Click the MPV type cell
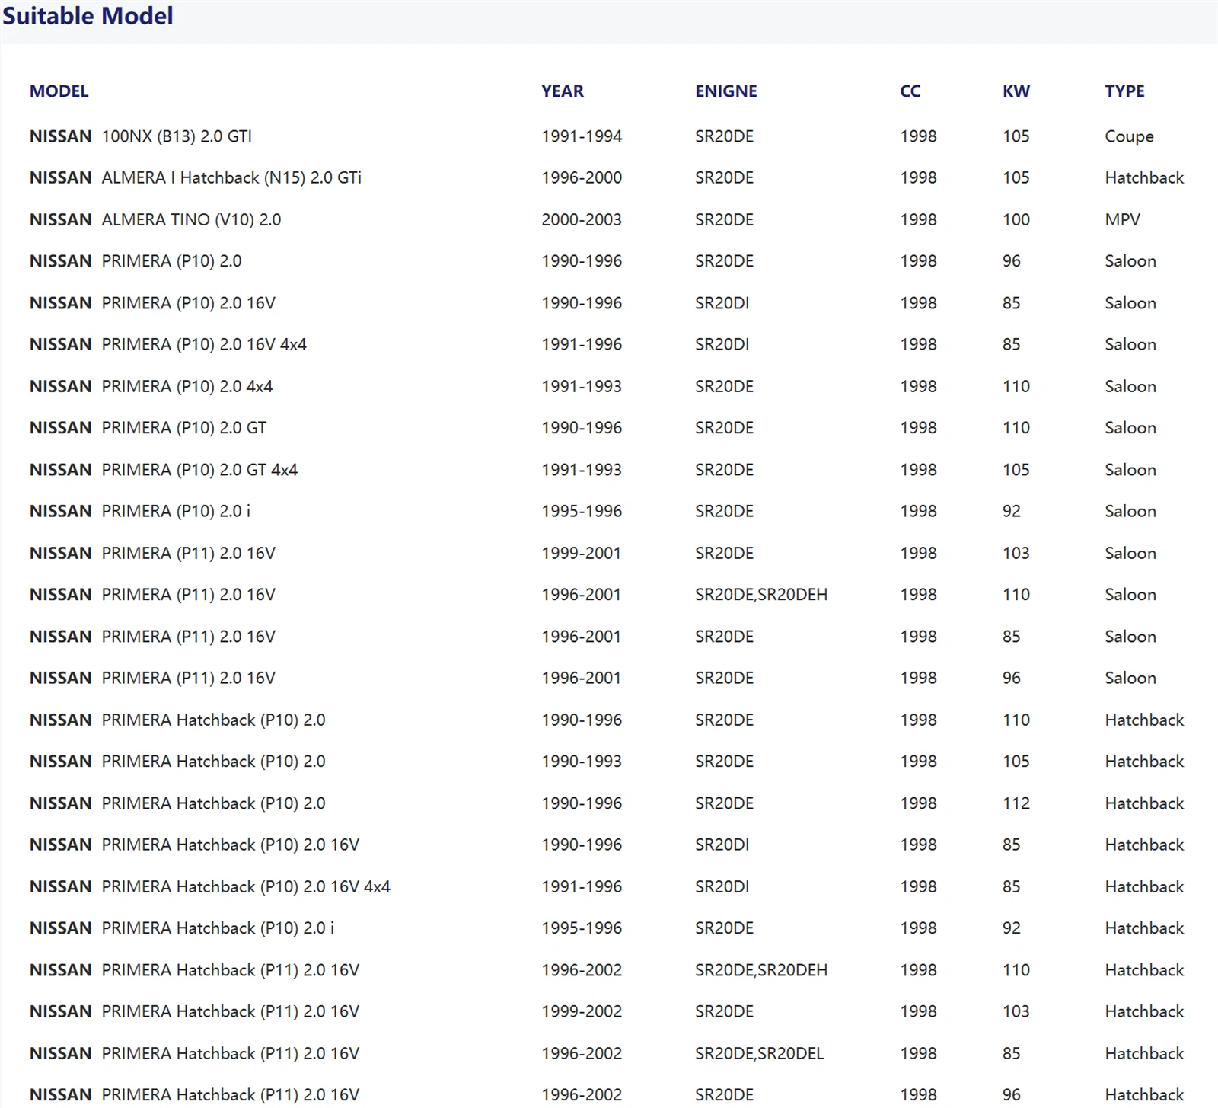The width and height of the screenshot is (1218, 1108). coord(1123,220)
